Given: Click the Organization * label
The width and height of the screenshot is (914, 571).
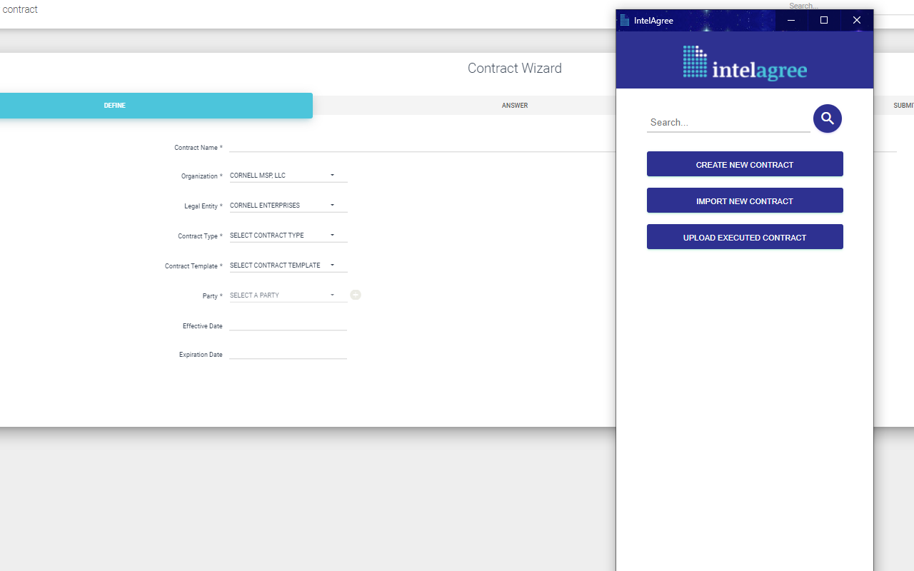Looking at the screenshot, I should (201, 176).
